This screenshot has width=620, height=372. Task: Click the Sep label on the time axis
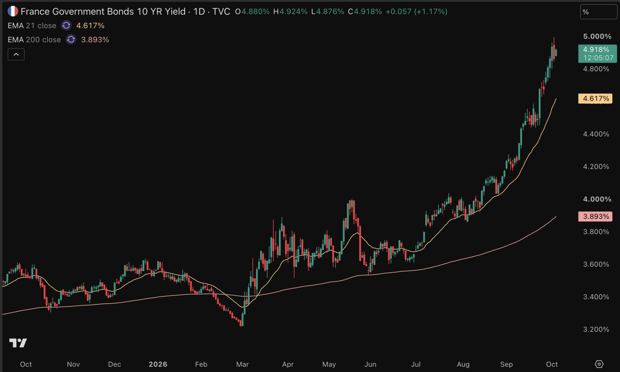(x=506, y=364)
